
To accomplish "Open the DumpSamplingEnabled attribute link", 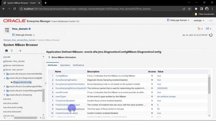I will tap(66, 80).
